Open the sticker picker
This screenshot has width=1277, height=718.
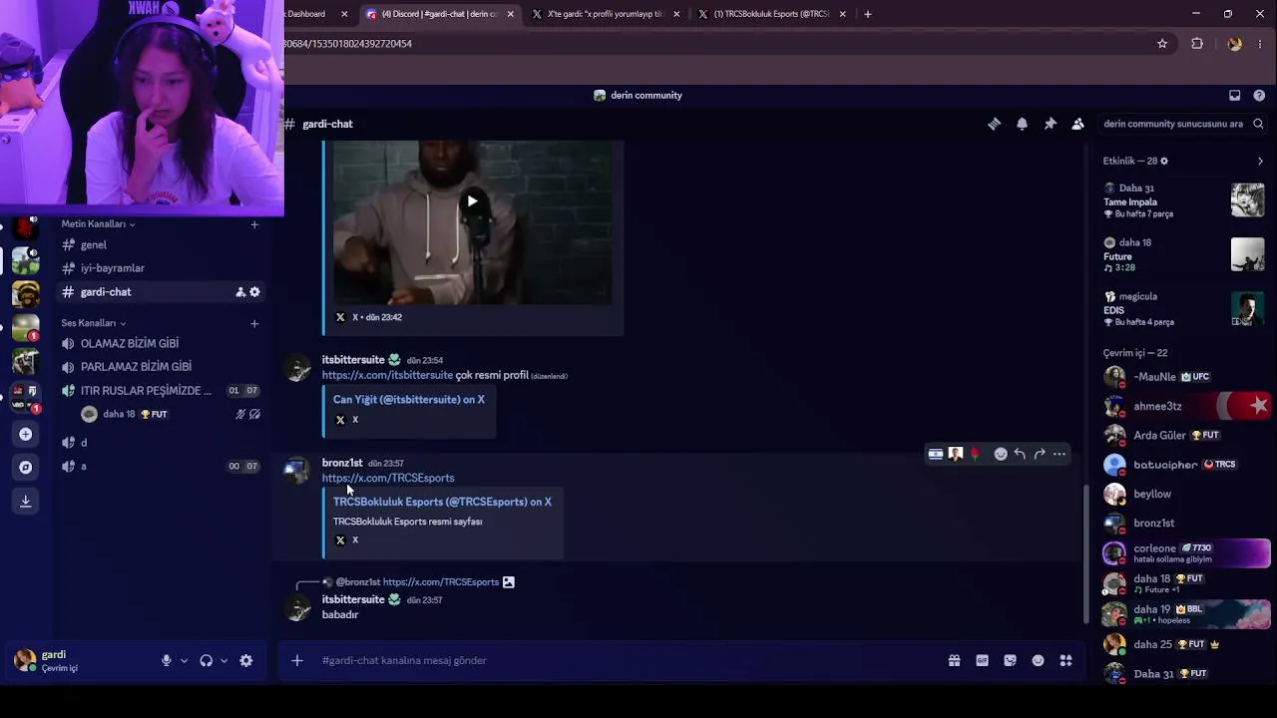1010,660
